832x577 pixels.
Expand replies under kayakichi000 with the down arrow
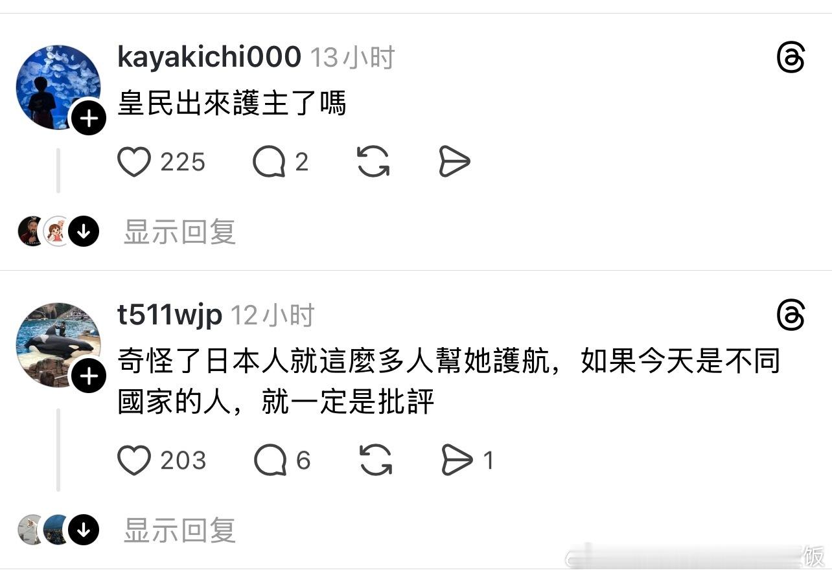84,231
